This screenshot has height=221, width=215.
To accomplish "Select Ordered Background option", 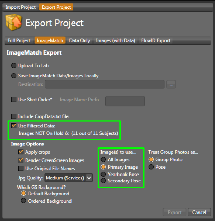I will coord(24,201).
